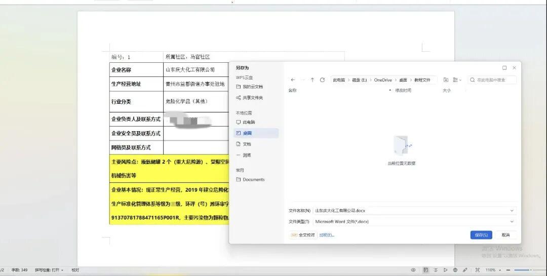Image resolution: width=547 pixels, height=276 pixels.
Task: Toggle spell check 拼写检查 in status bar
Action: [49, 270]
